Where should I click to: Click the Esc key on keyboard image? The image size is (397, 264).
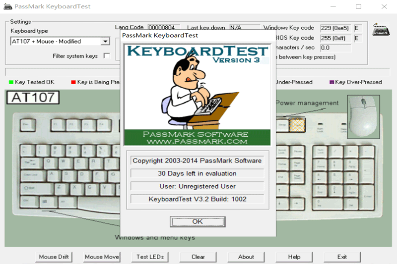(28, 125)
